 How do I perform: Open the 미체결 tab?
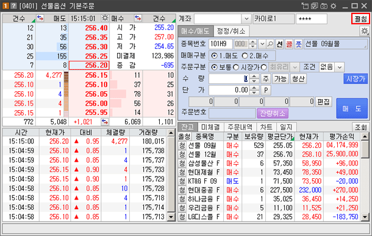click(210, 127)
